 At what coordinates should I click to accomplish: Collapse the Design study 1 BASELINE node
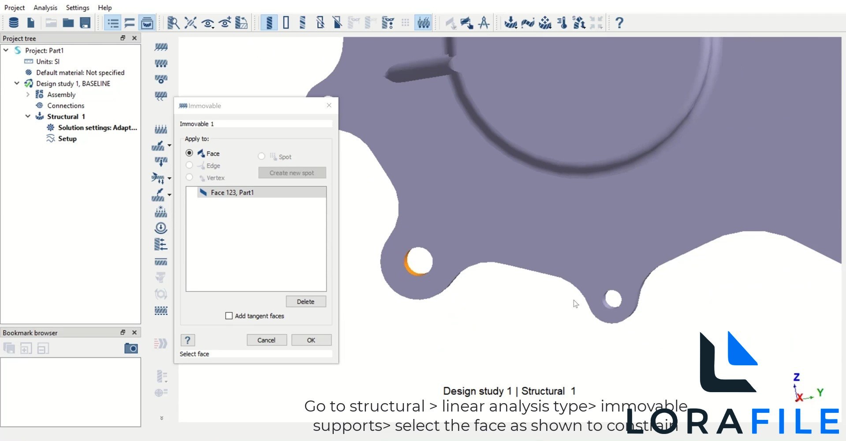[x=17, y=84]
